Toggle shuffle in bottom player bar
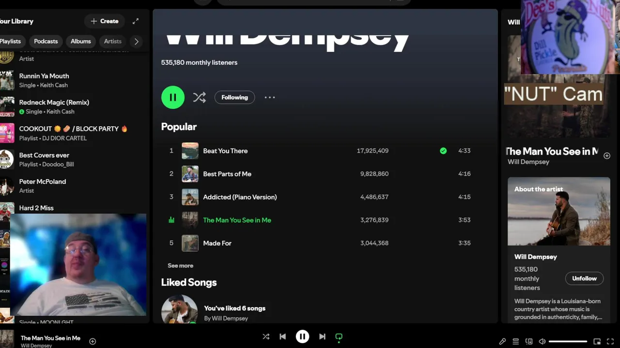 [266, 336]
